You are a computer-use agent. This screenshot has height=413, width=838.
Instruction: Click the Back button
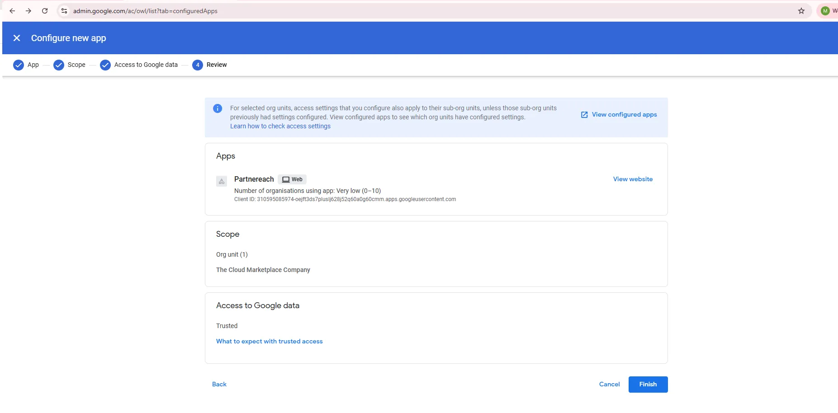point(219,384)
